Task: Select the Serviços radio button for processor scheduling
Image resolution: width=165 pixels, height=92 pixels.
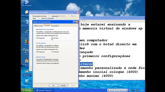Action: coord(52,38)
